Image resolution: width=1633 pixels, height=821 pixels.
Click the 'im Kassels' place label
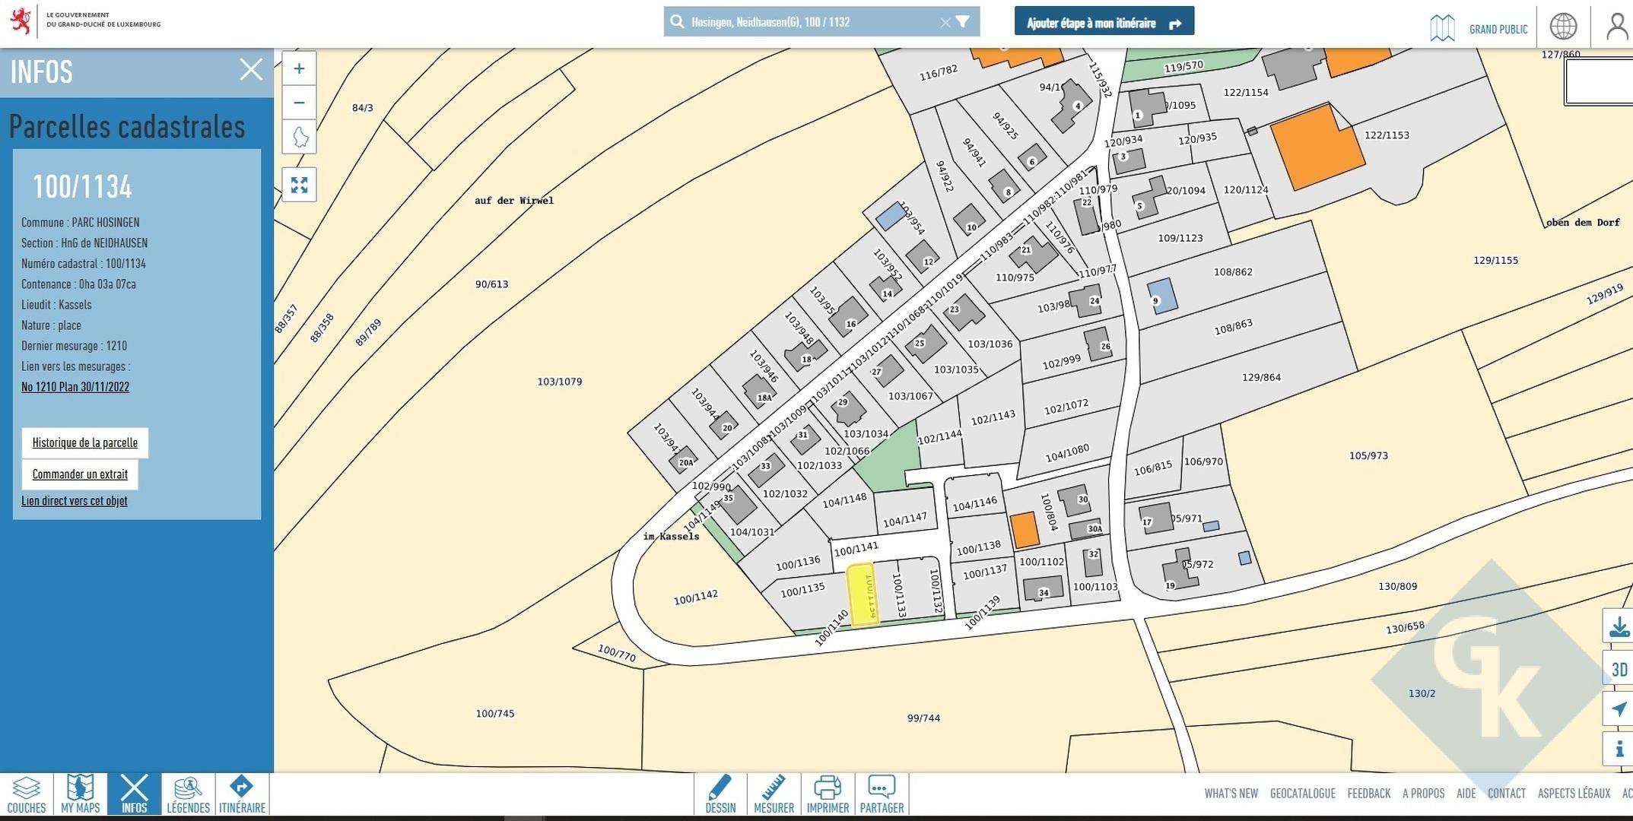coord(671,537)
